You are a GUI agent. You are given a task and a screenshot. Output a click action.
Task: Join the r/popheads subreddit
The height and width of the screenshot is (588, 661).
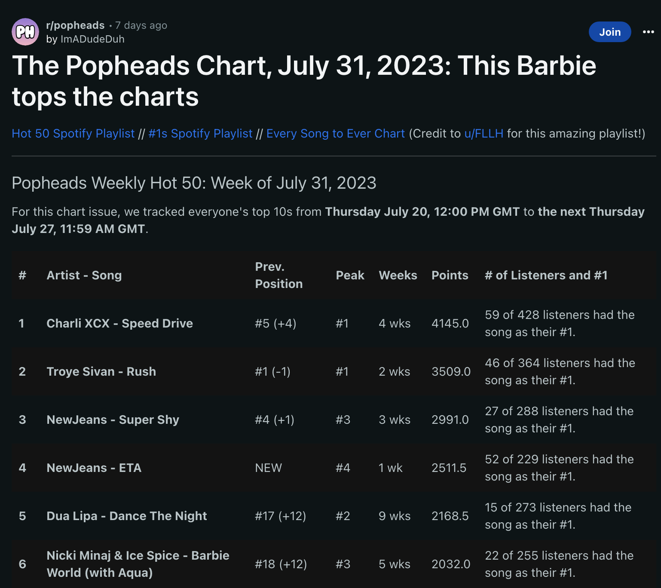pos(610,32)
